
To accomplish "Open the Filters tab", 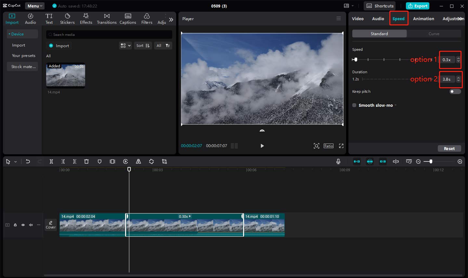I will click(x=147, y=19).
